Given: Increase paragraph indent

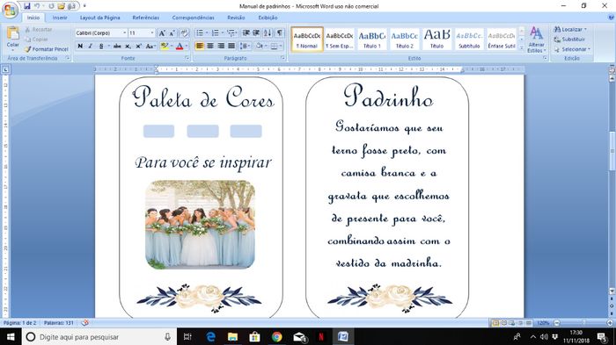Looking at the screenshot, I should (x=256, y=33).
